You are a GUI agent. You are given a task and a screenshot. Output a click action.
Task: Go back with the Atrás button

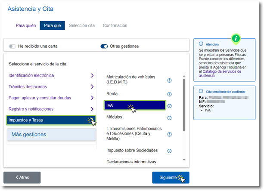tap(22, 177)
